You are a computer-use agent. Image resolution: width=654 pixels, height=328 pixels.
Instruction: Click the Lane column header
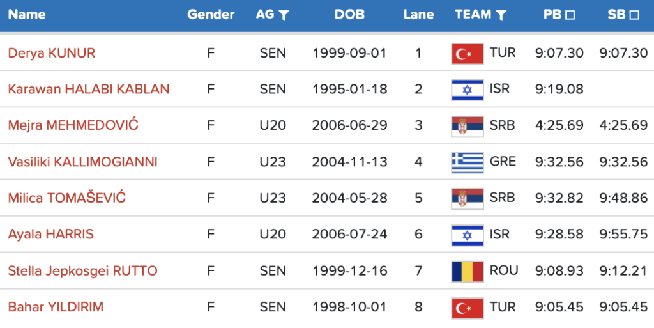pos(418,15)
